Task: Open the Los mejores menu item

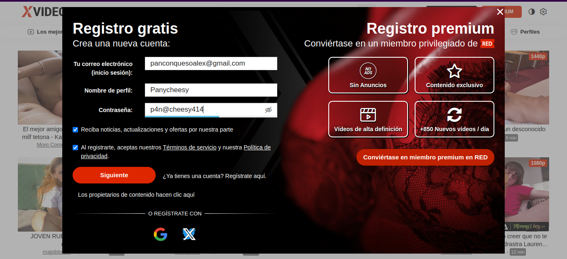Action: point(46,32)
